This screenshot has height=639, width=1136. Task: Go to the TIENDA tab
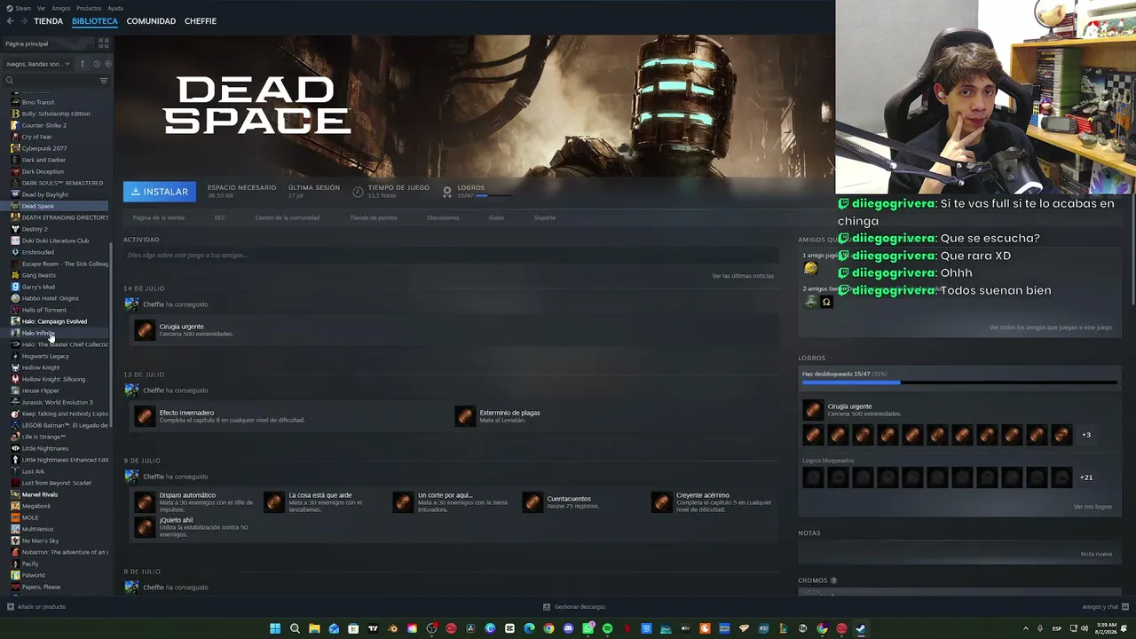[x=48, y=21]
